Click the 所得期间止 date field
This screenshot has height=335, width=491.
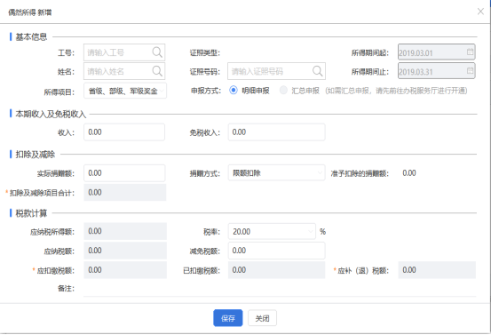pyautogui.click(x=437, y=71)
